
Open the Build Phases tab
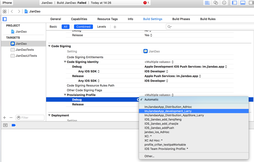point(181,19)
